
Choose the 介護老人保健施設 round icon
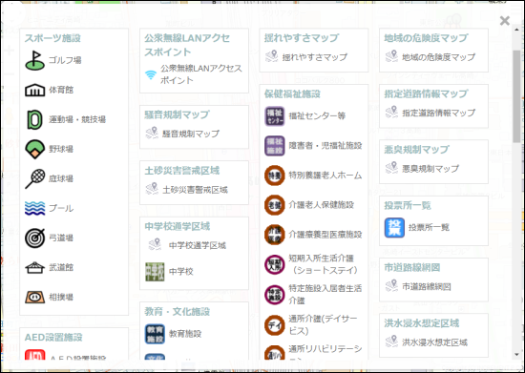[x=275, y=205]
